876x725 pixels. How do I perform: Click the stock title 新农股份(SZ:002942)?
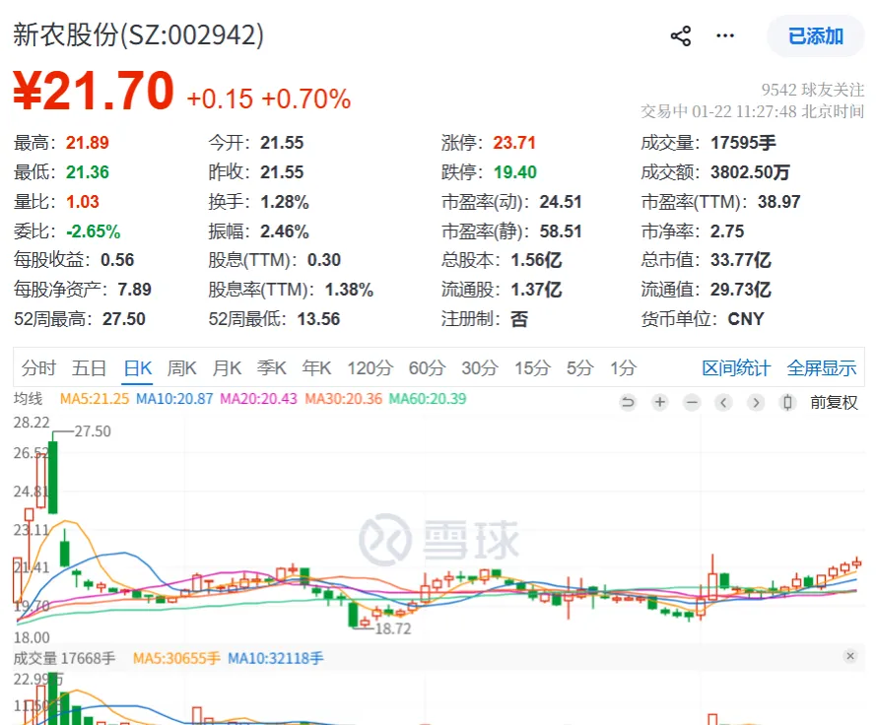click(x=138, y=34)
